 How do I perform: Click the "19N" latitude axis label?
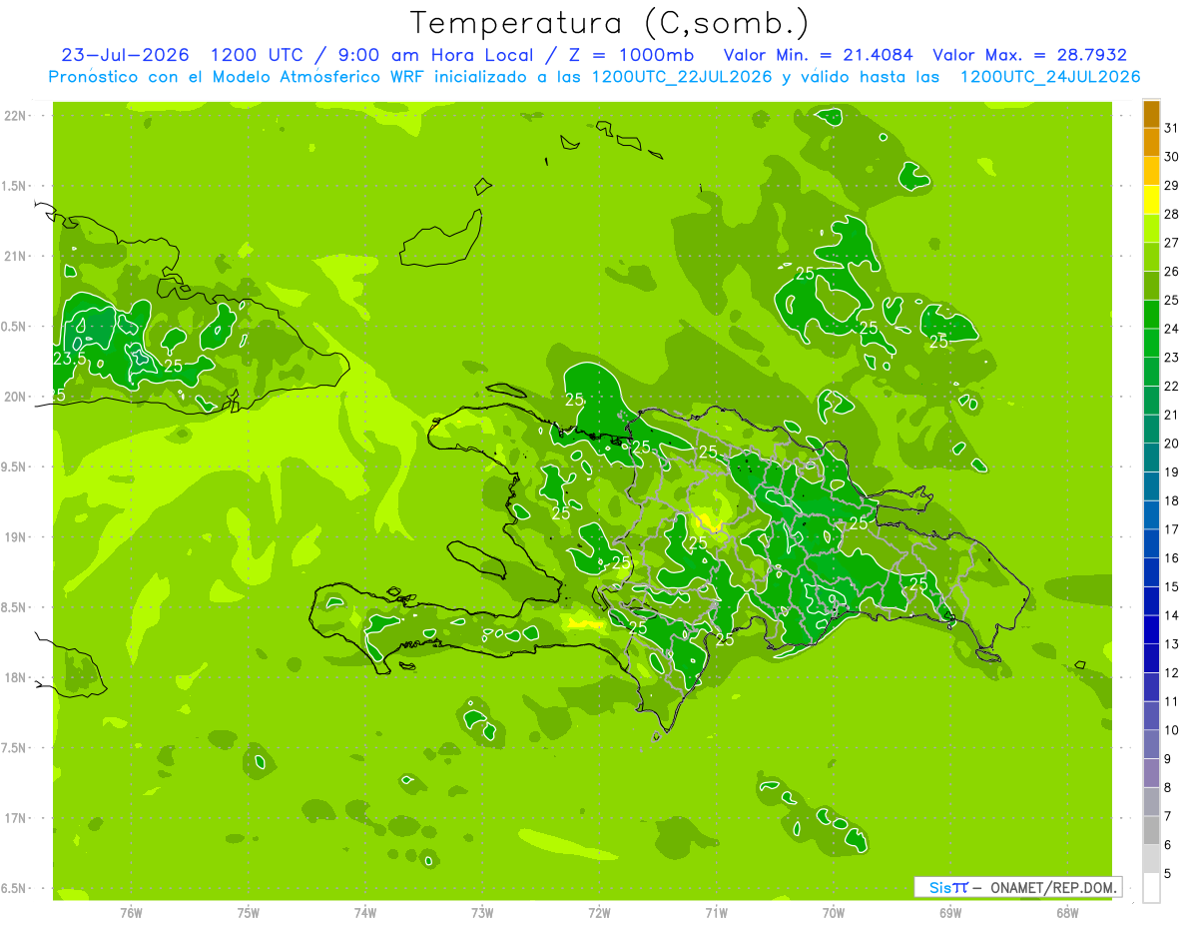(17, 537)
